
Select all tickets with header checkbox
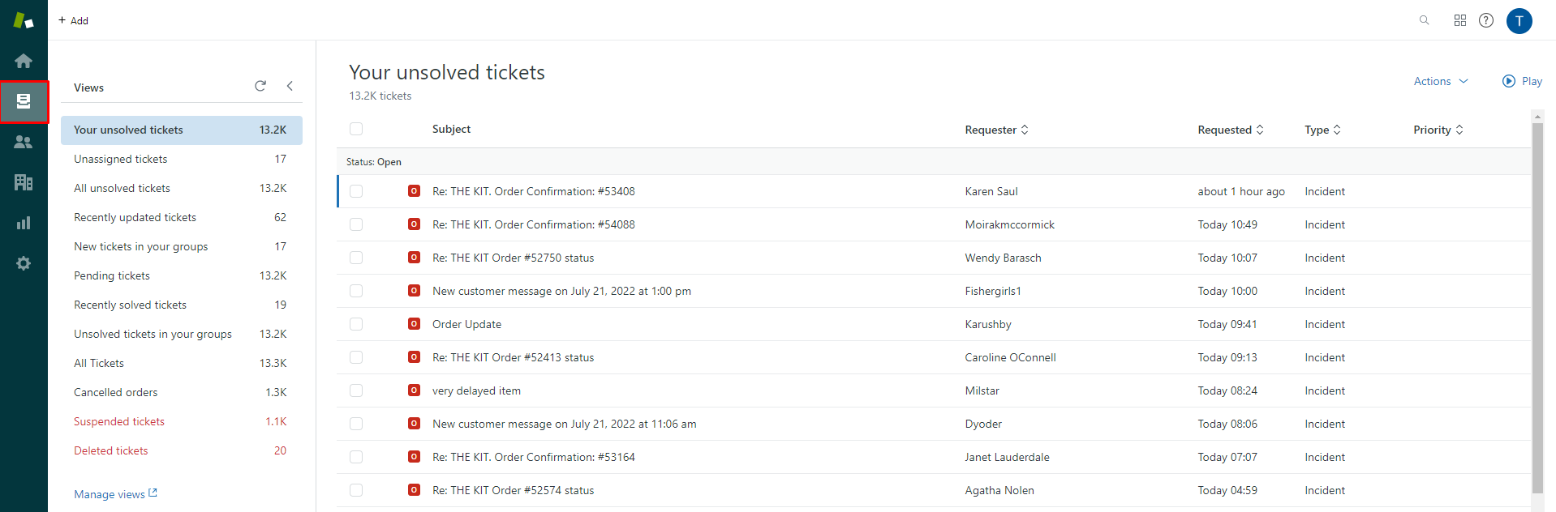356,129
